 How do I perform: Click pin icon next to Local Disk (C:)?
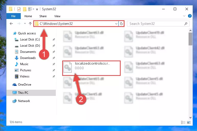tap(54, 39)
